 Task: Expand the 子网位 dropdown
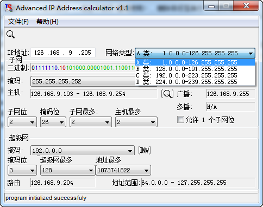(22, 122)
